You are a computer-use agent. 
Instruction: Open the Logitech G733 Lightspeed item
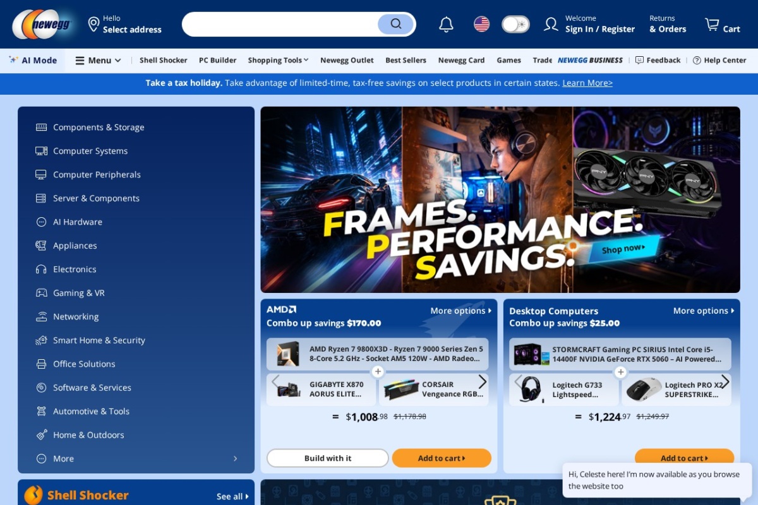click(x=563, y=389)
